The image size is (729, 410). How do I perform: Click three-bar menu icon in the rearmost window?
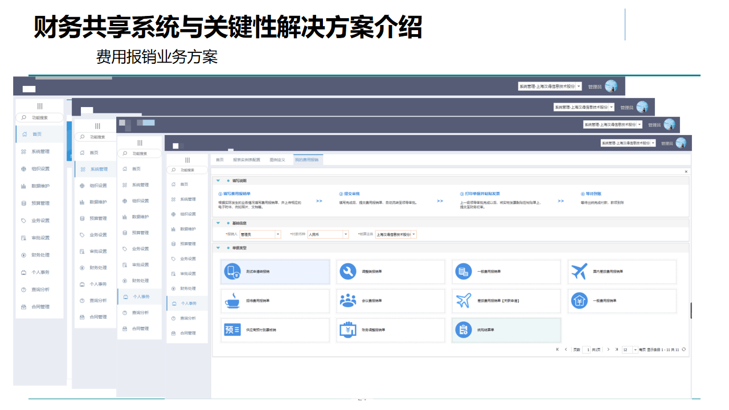click(39, 106)
